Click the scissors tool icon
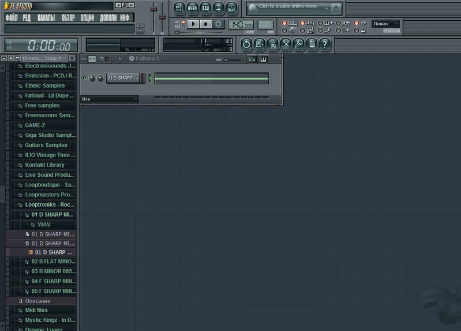 [286, 44]
